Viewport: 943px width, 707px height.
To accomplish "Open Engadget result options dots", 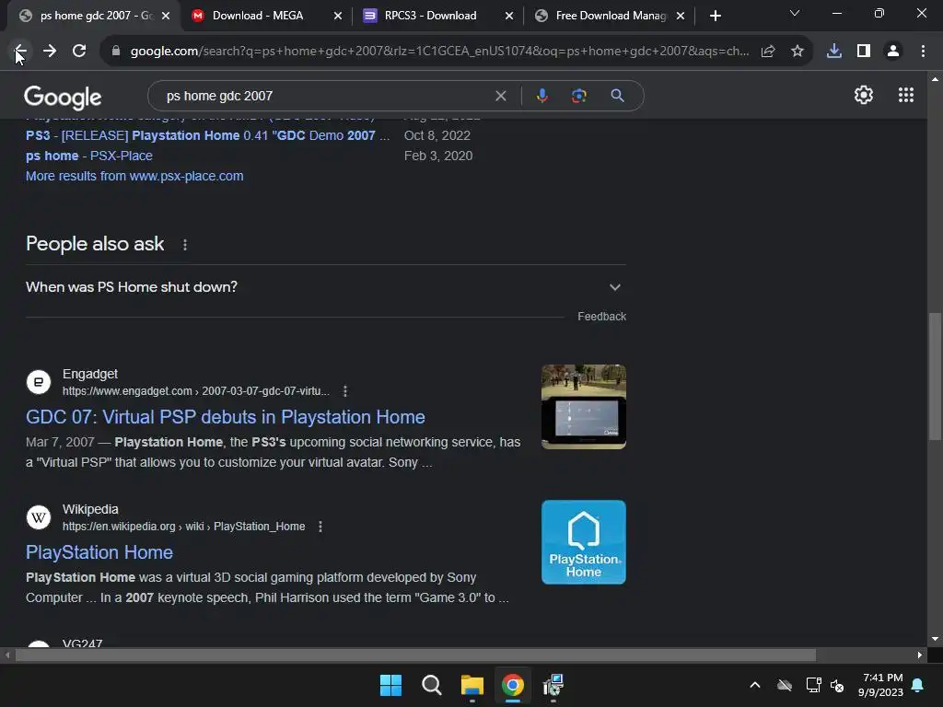I will 345,391.
